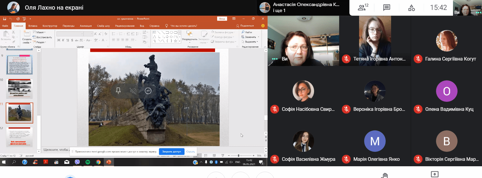Open the Meet chat panel icon

pos(387,8)
